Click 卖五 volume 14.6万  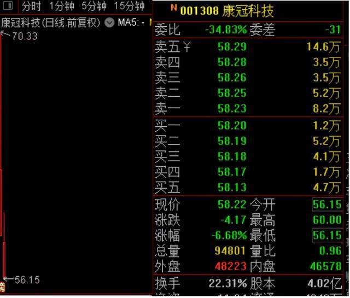[323, 47]
